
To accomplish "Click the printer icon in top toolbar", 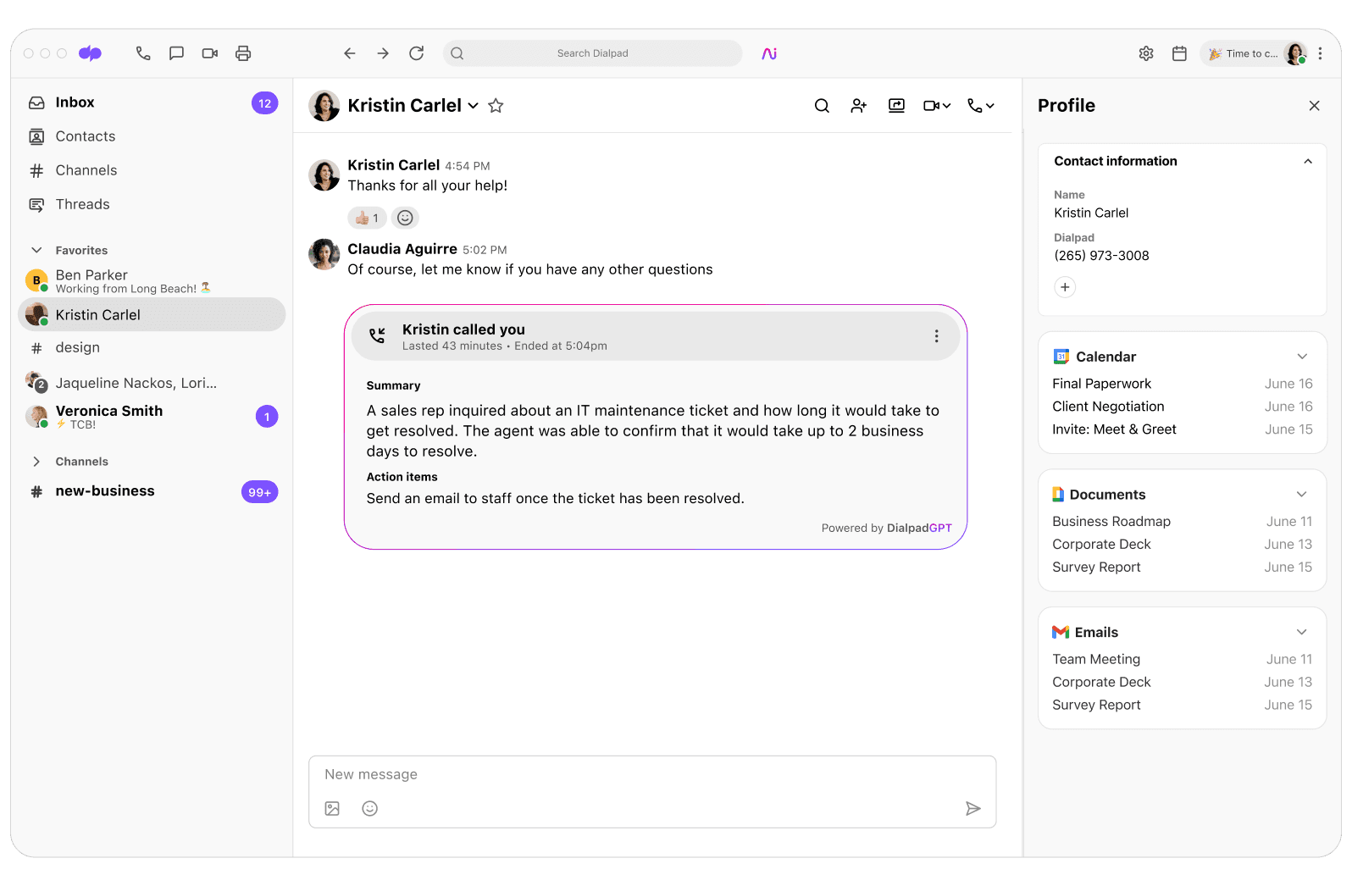I will [x=243, y=53].
